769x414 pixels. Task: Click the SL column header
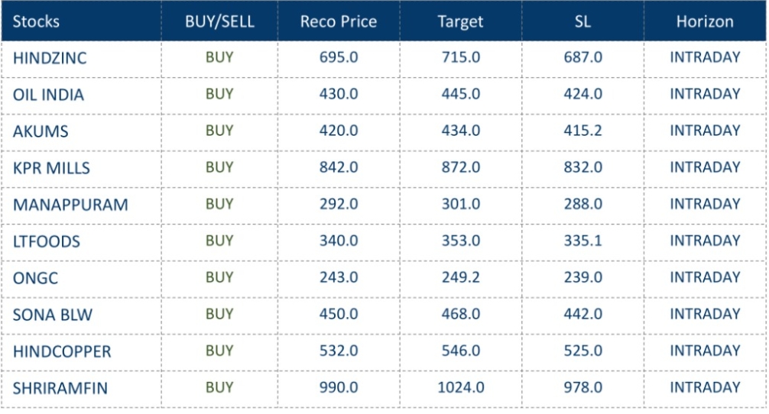click(582, 21)
